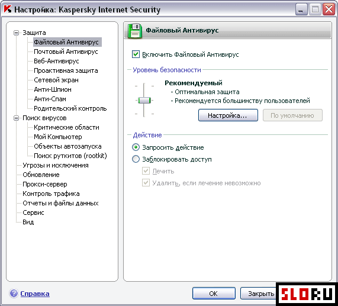Click the Настройка... button
This screenshot has width=338, height=306.
coord(228,115)
